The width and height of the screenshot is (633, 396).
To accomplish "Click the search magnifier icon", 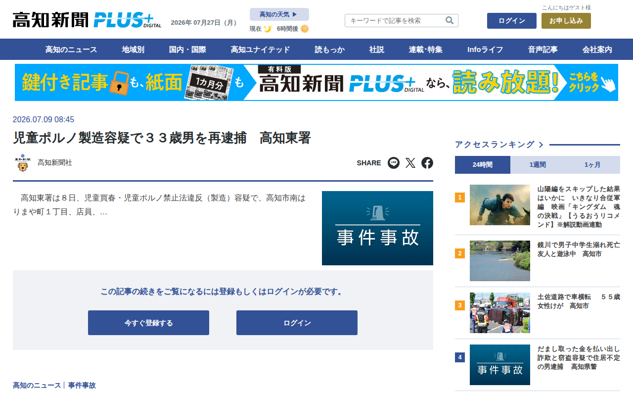I will 450,20.
